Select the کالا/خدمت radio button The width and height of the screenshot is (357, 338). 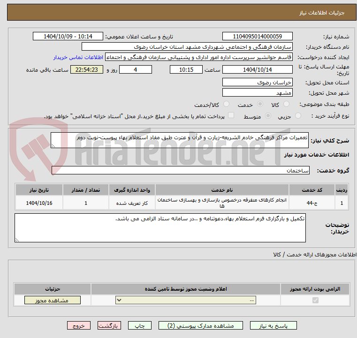coord(226,104)
